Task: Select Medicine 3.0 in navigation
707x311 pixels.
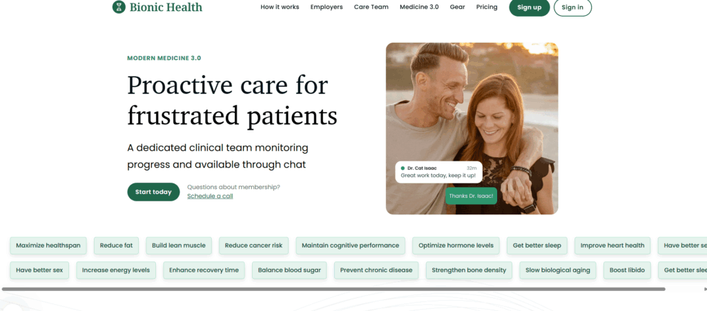Action: pos(419,7)
